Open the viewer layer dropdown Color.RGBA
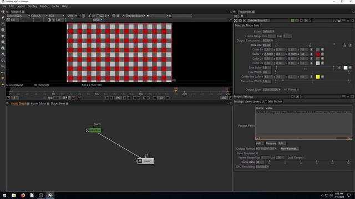 click(x=18, y=16)
